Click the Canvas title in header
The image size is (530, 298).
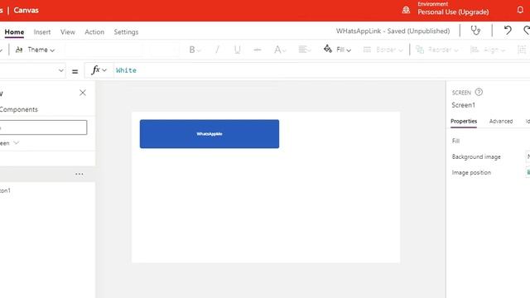tap(26, 10)
